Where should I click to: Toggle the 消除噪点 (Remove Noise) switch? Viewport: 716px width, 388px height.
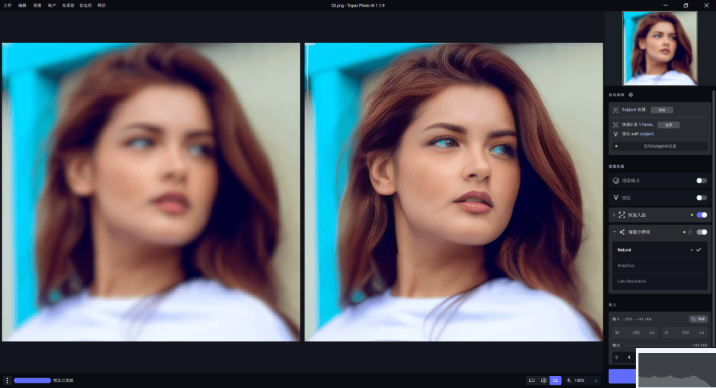tap(701, 180)
